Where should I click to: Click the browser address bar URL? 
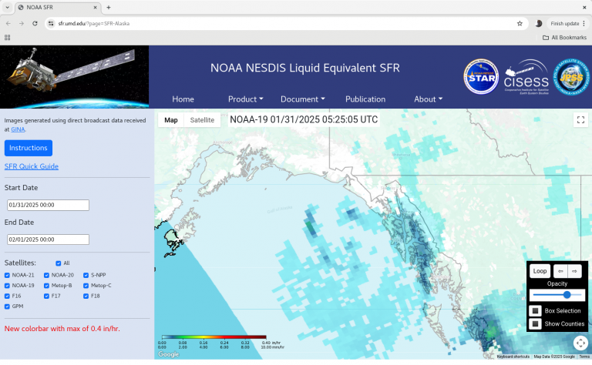click(x=93, y=23)
